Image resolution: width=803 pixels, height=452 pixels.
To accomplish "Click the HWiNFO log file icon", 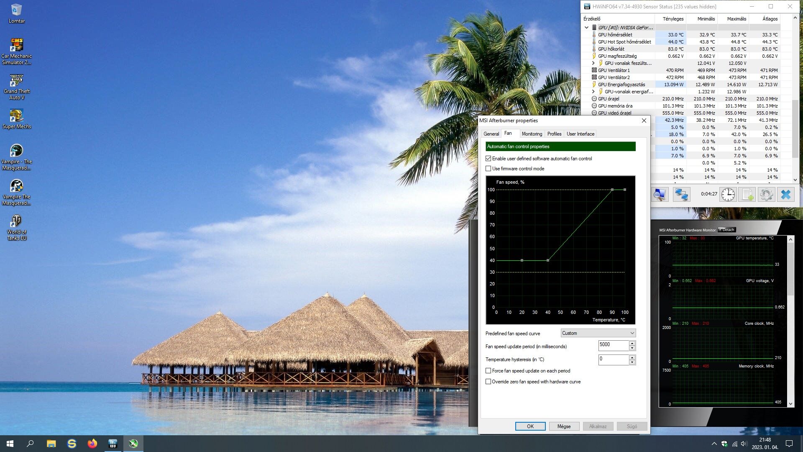I will click(747, 194).
